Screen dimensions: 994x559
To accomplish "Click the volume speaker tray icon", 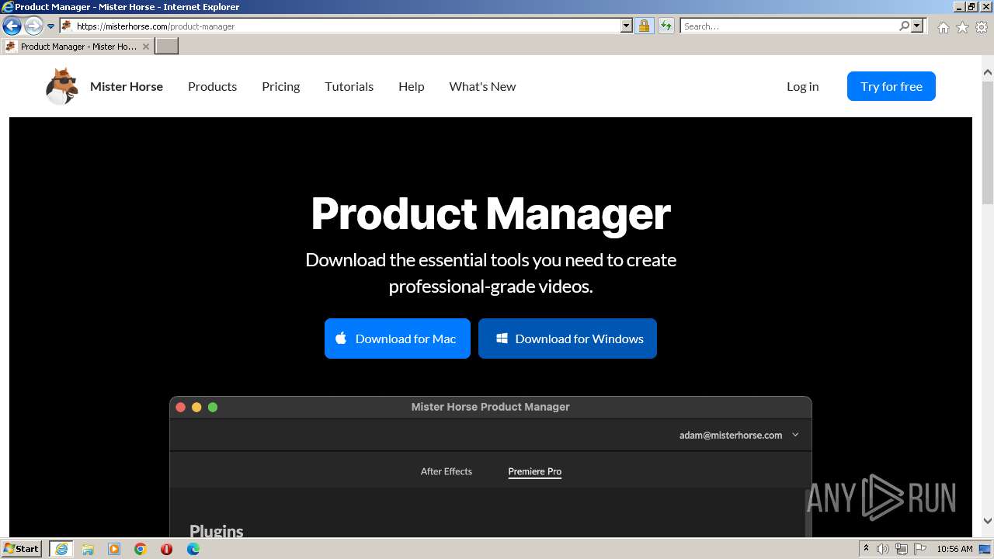I will pyautogui.click(x=883, y=549).
